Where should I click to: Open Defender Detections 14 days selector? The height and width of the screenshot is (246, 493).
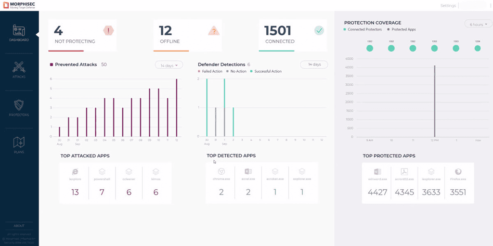tap(314, 65)
